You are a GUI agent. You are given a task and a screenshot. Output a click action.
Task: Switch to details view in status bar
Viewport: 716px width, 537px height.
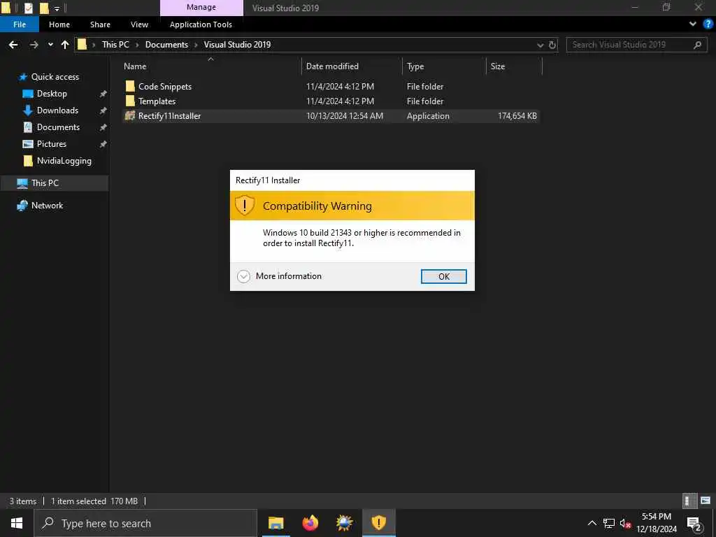(x=689, y=501)
